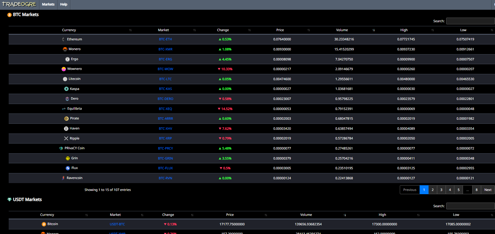The image size is (495, 234).
Task: Click the TradeOgre logo
Action: (19, 4)
